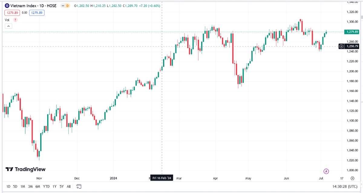Switch to the 5Y range
This screenshot has width=363, height=193.
[61, 186]
